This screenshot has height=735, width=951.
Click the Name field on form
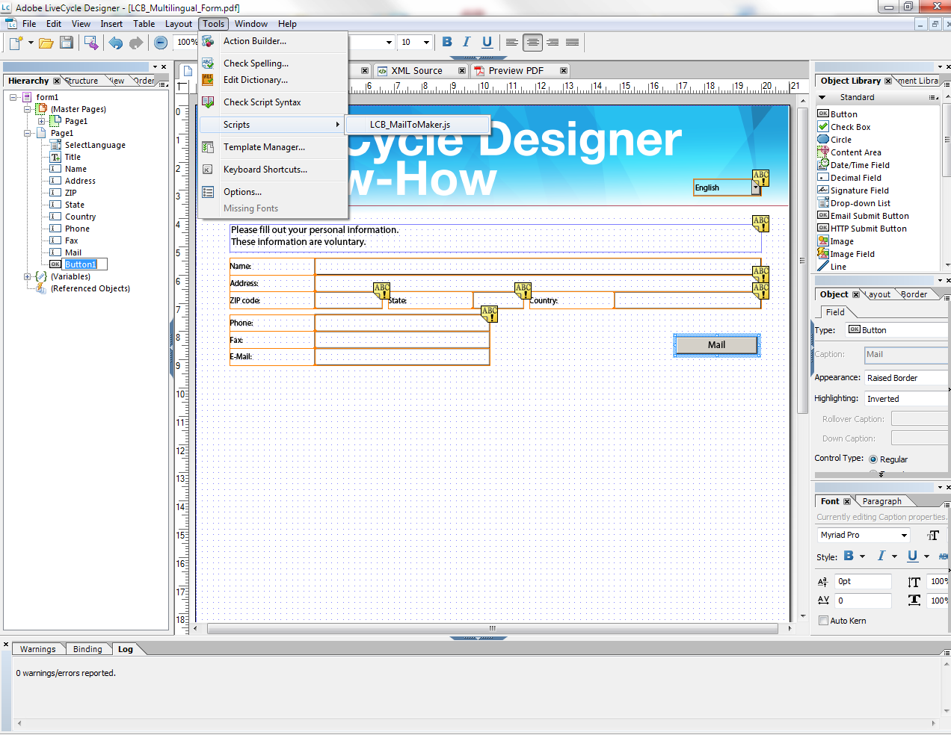(x=537, y=266)
